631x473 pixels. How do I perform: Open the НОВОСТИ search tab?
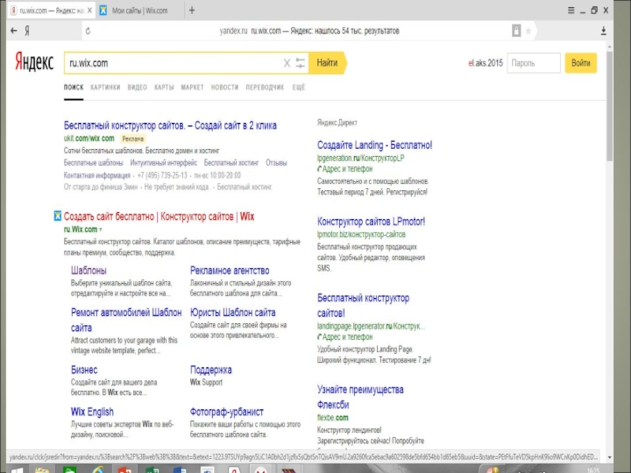coord(225,88)
